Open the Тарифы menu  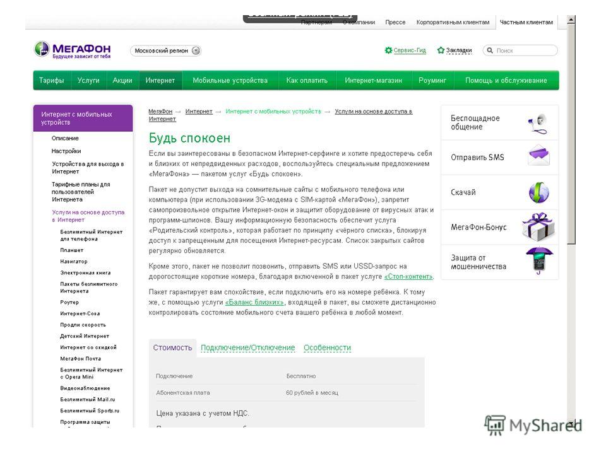click(x=51, y=80)
